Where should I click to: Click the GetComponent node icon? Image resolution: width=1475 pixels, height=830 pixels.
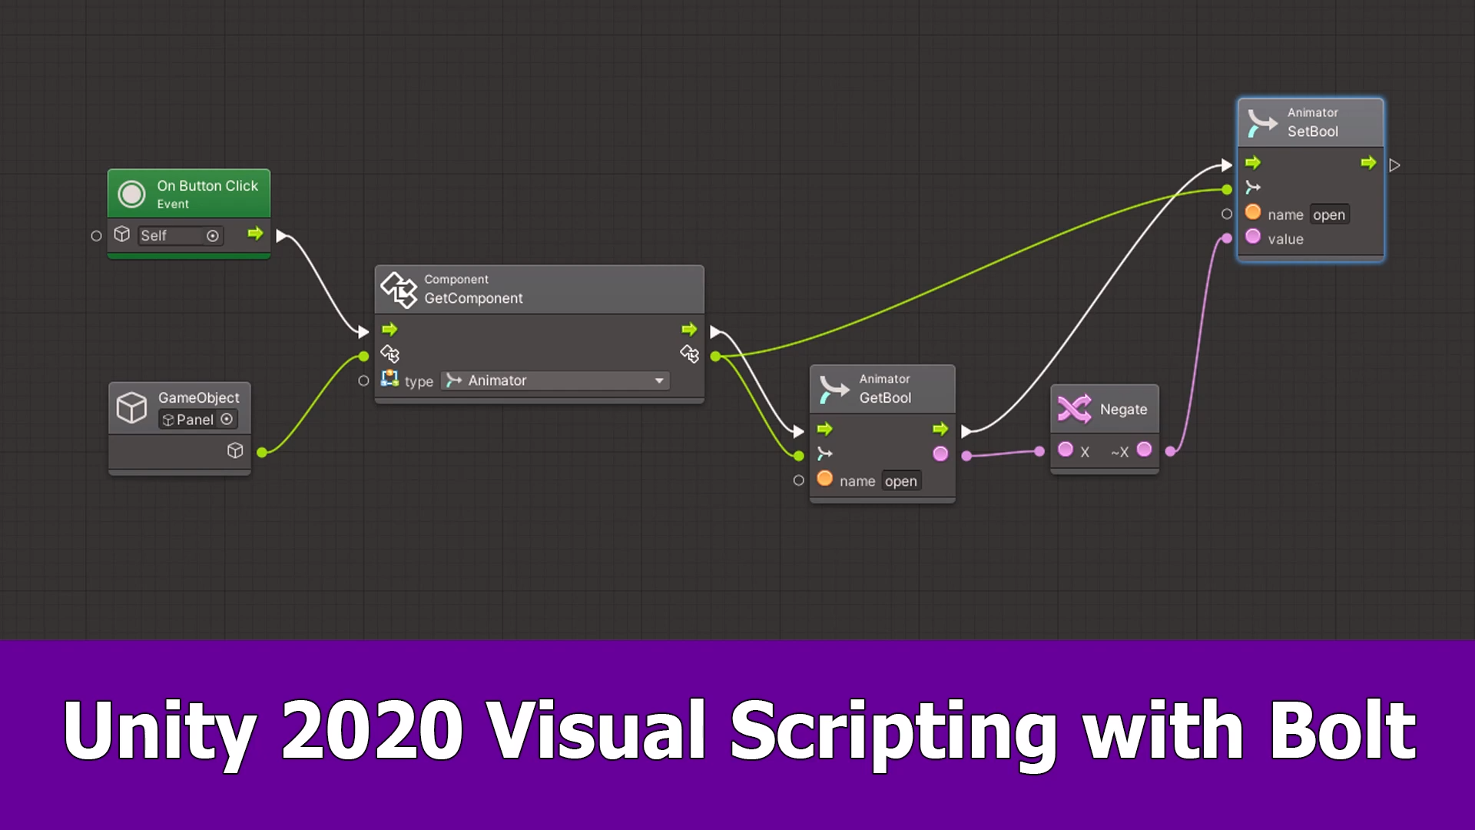pos(399,290)
